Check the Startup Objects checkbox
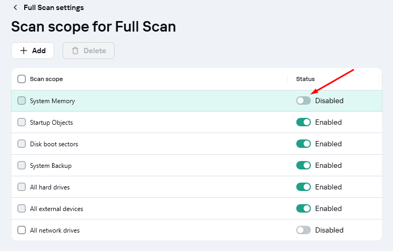The height and width of the screenshot is (251, 393). point(22,122)
